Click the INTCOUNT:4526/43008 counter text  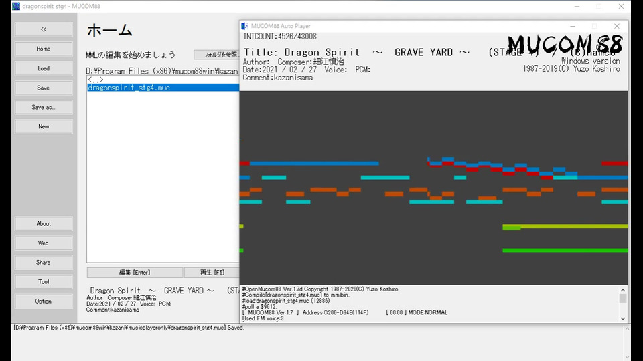point(280,36)
